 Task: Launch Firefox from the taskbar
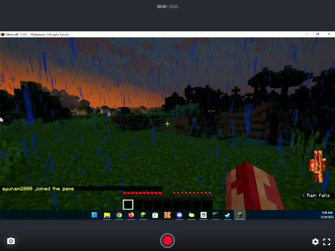(x=131, y=215)
